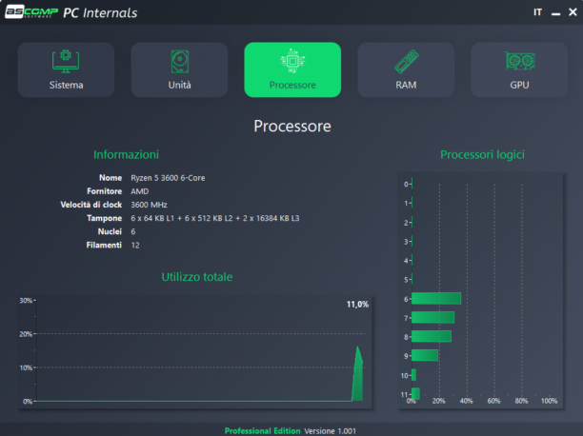The image size is (583, 436).
Task: Click the Filamenti value 12
Action: tap(135, 246)
